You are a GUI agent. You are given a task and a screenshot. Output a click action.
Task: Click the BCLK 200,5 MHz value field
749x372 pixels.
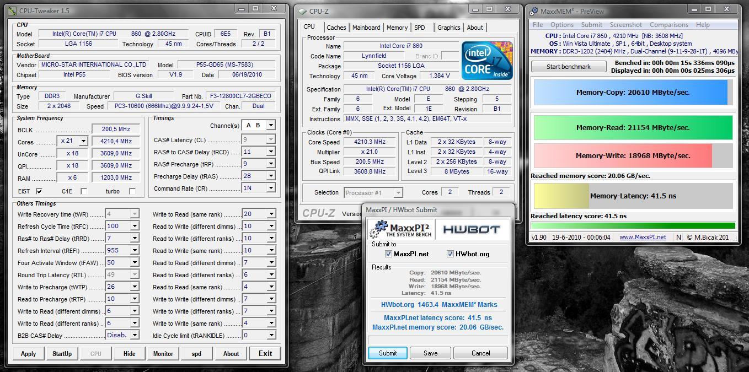tap(116, 129)
